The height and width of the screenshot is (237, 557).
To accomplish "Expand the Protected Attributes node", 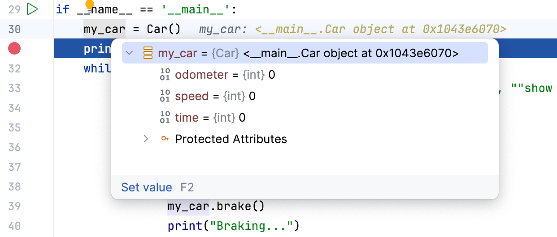I will pyautogui.click(x=146, y=139).
